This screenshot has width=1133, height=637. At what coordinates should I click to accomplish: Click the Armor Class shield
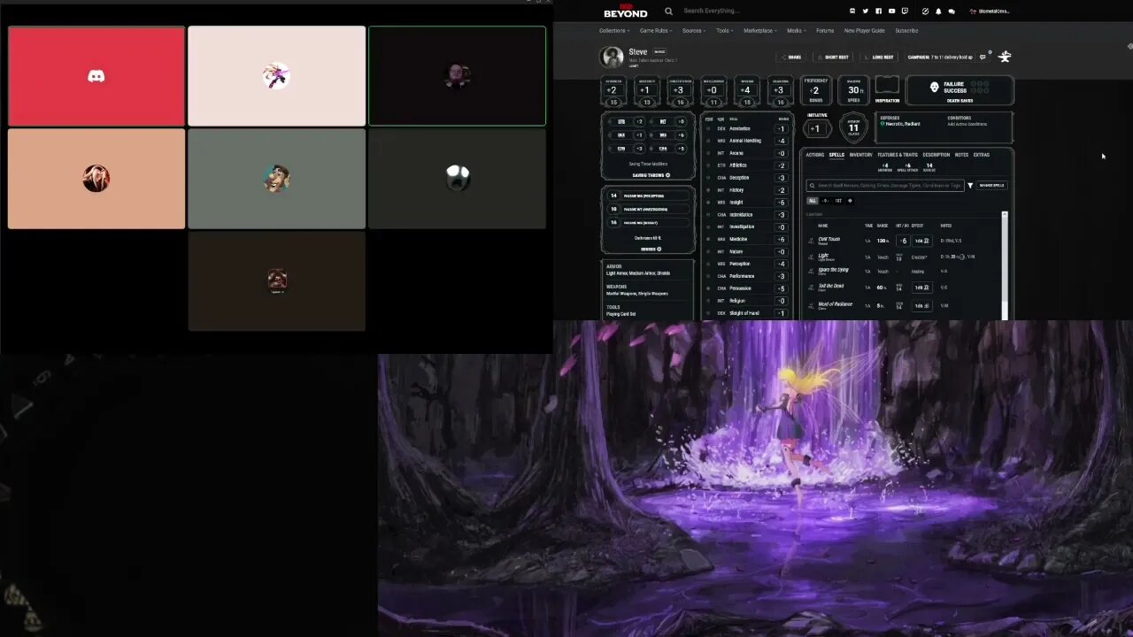(853, 128)
